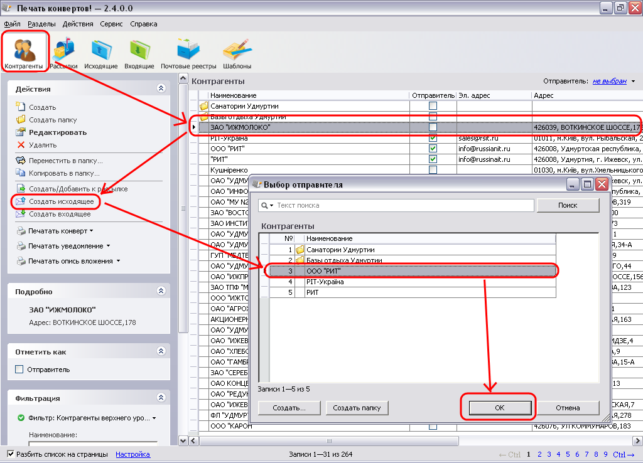Screen dimensions: 643x463
Task: Open the Входящие toolbar icon
Action: click(139, 51)
